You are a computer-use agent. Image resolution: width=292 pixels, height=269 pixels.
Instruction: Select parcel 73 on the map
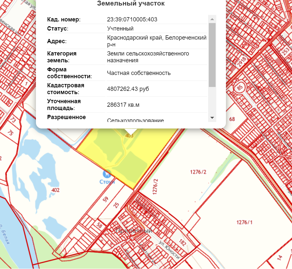13,120
